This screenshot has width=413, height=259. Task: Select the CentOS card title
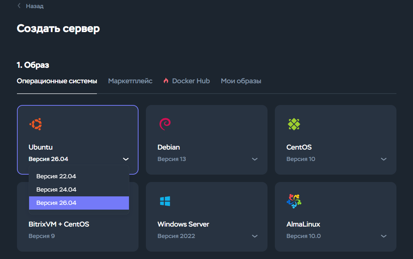pos(299,147)
